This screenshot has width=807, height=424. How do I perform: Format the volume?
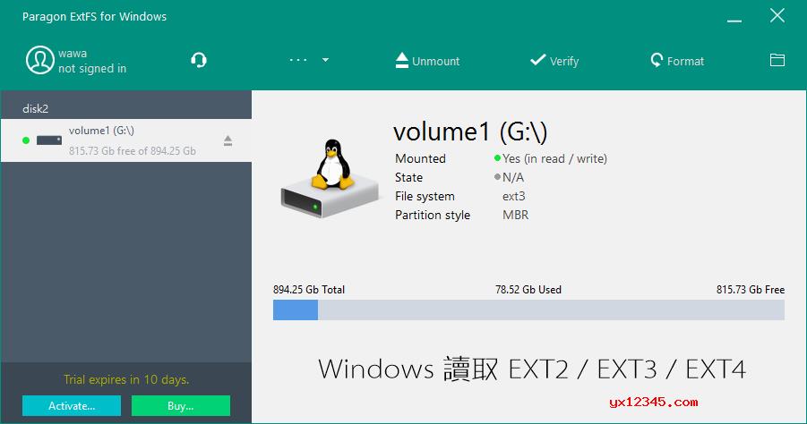[677, 61]
